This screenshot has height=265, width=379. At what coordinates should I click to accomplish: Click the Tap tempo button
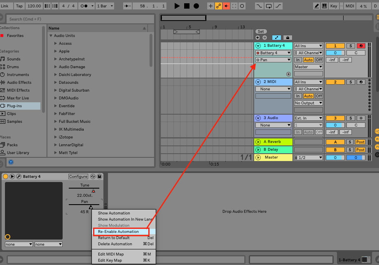pyautogui.click(x=19, y=6)
